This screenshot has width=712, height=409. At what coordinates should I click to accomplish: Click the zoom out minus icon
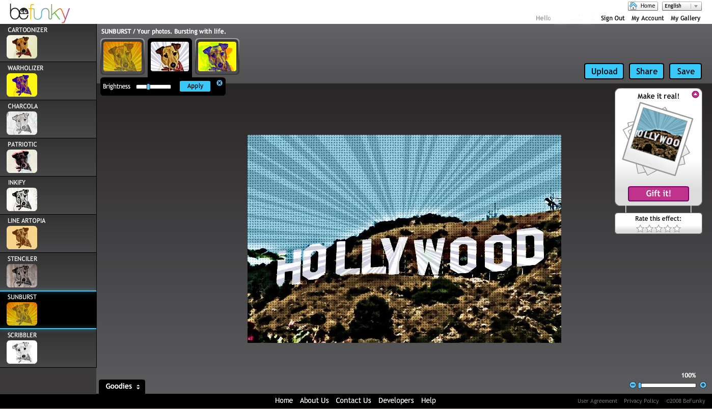click(x=633, y=385)
